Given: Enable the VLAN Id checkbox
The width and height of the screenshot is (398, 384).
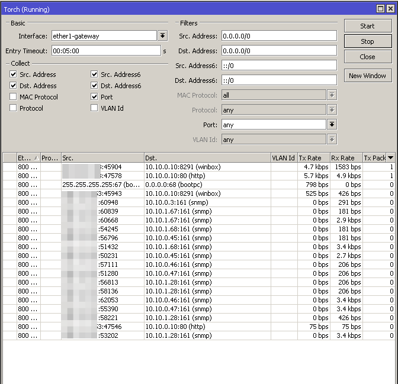Looking at the screenshot, I should 94,108.
